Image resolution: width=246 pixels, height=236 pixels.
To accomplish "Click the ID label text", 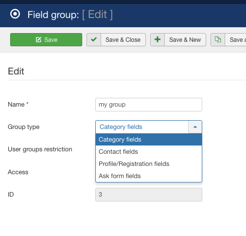I will tap(11, 194).
